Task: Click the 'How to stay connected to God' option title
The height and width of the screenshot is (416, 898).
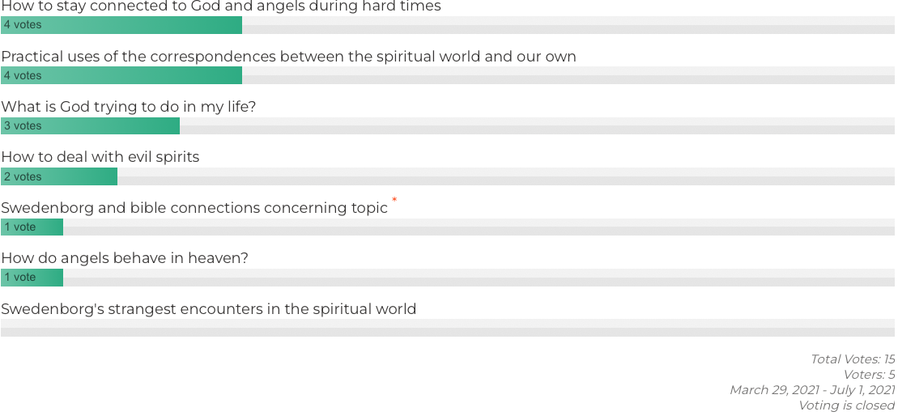Action: coord(221,6)
